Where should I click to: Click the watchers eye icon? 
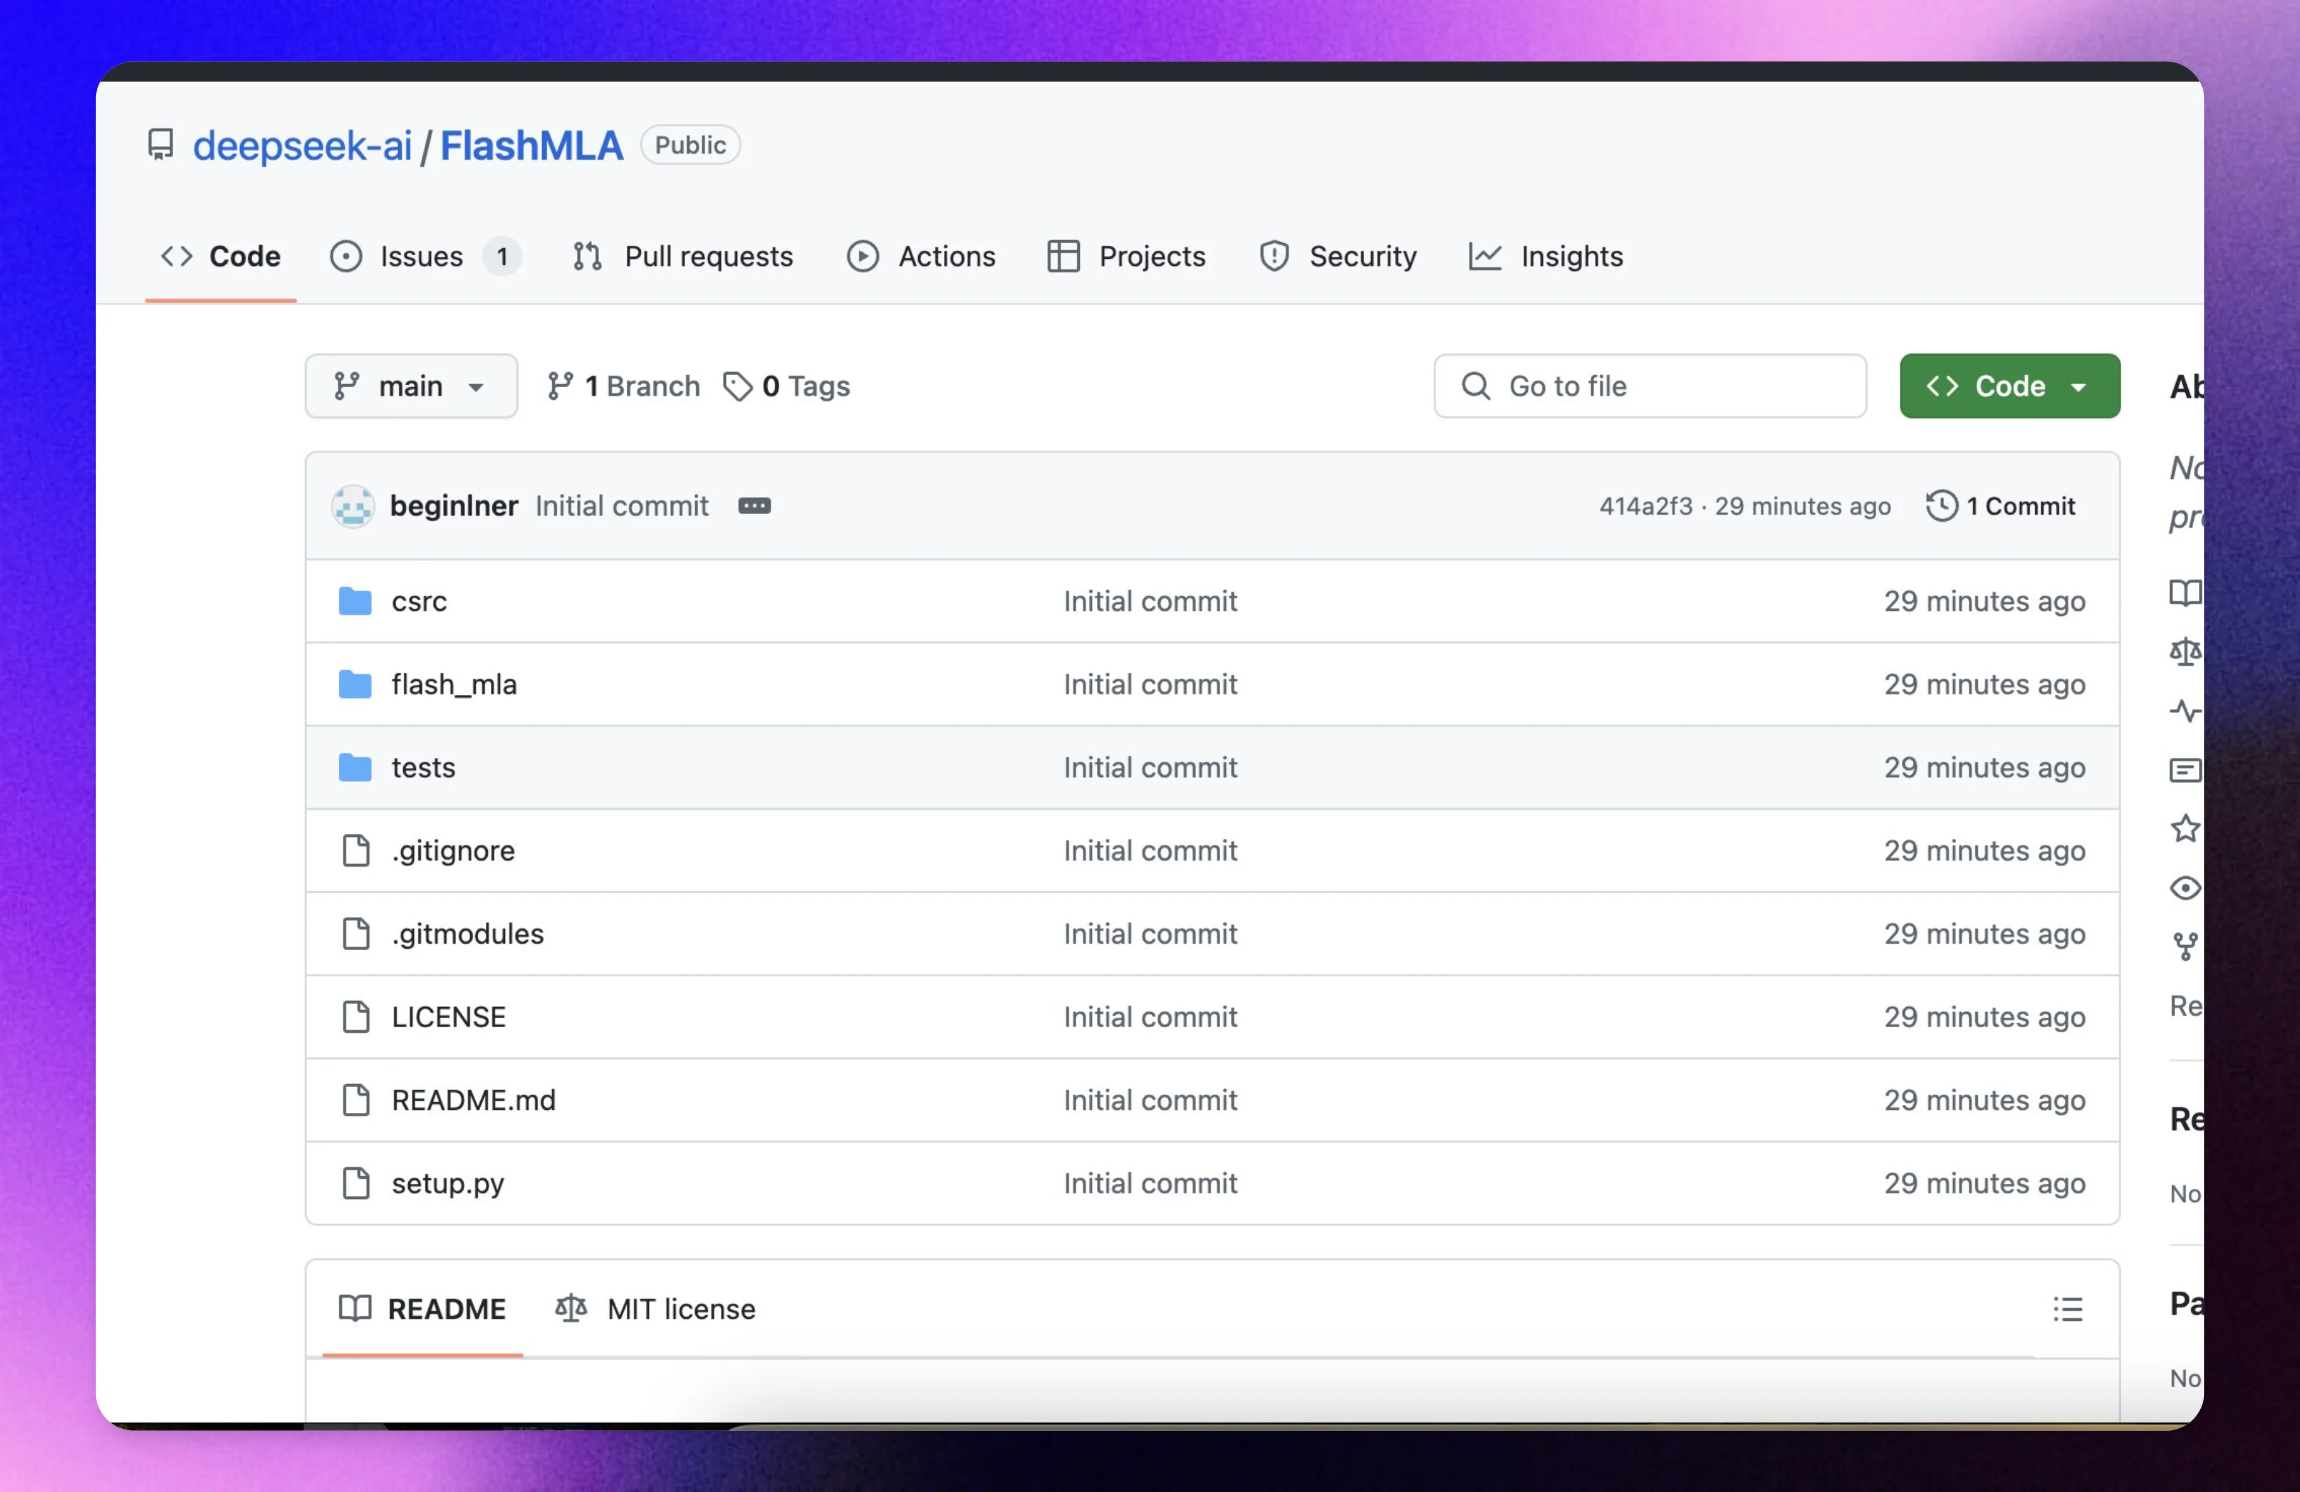(2184, 887)
